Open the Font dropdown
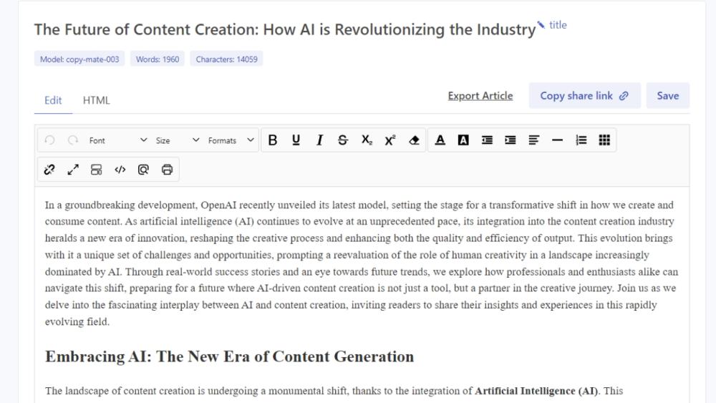The width and height of the screenshot is (716, 403). 118,140
